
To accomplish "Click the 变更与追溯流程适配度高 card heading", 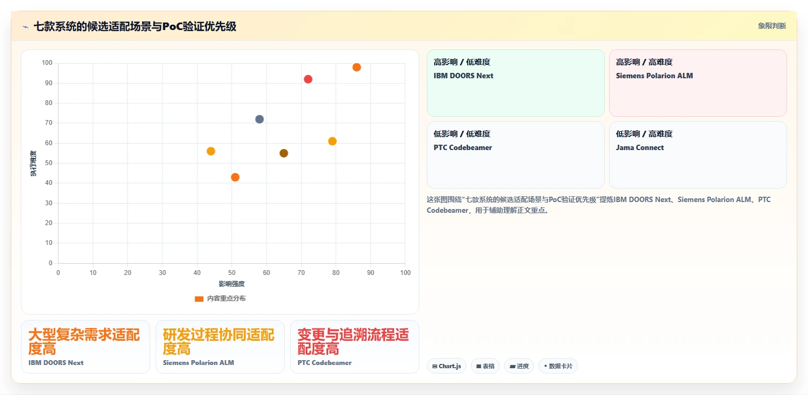I will 353,342.
